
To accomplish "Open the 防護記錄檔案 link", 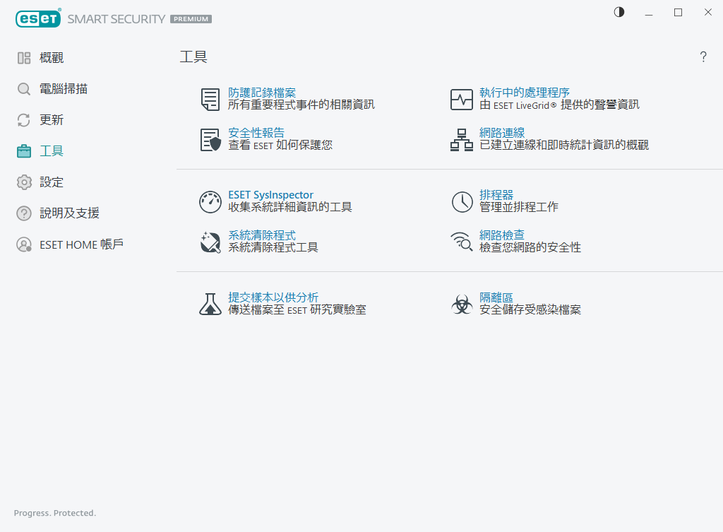I will click(262, 93).
